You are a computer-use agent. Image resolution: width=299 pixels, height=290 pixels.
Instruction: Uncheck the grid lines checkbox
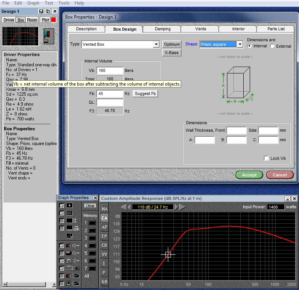(x=62, y=213)
